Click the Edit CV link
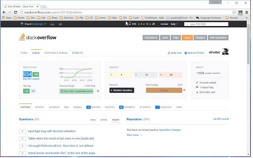The height and width of the screenshot is (158, 253). pos(77,53)
